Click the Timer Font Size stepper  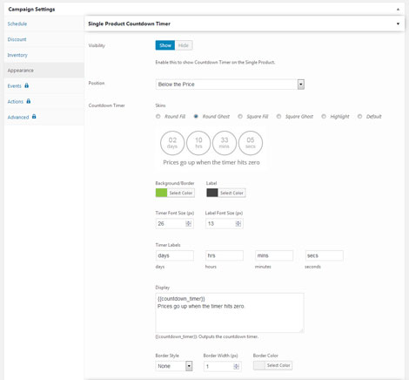[x=189, y=223]
